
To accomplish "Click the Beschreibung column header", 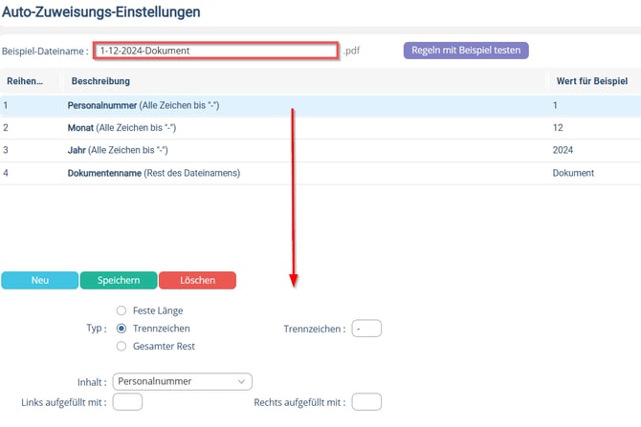I will pos(100,81).
